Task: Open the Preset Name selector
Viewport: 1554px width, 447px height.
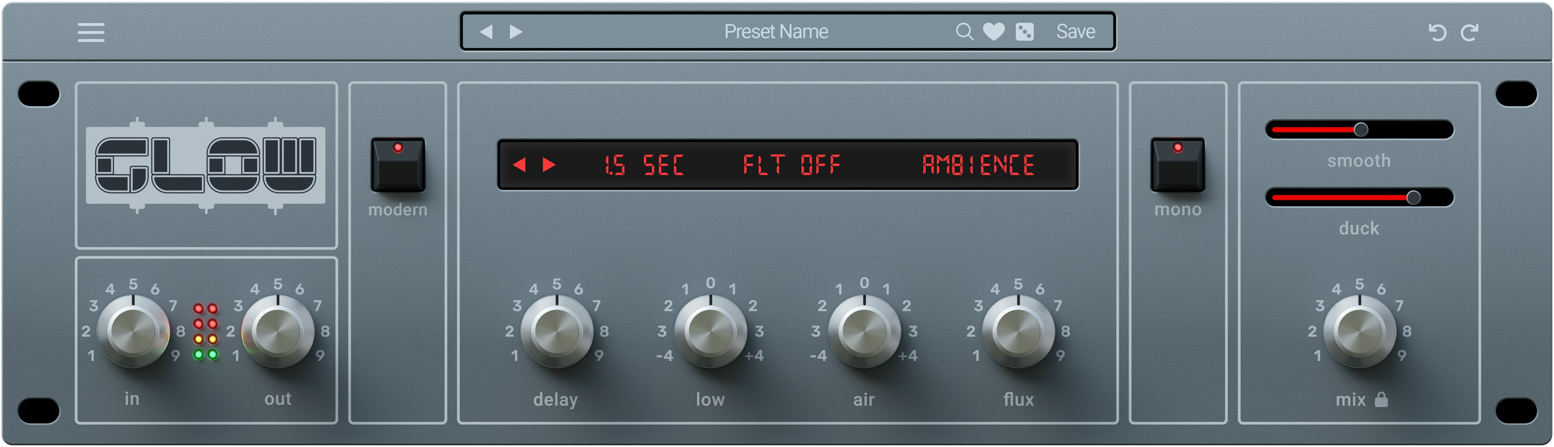Action: tap(776, 31)
